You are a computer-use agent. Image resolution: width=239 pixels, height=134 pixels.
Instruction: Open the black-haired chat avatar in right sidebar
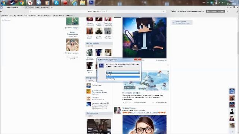tap(232, 112)
